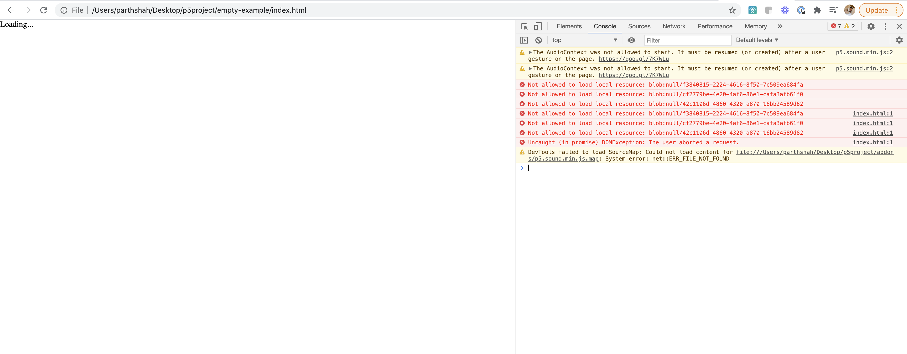Activate the inspect element cursor tool

point(524,26)
